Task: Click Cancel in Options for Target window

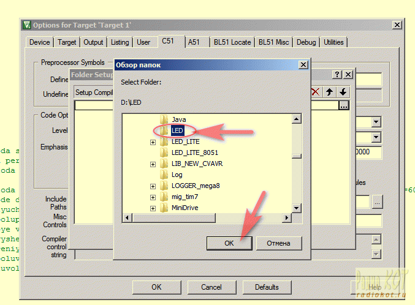Action: (x=211, y=287)
